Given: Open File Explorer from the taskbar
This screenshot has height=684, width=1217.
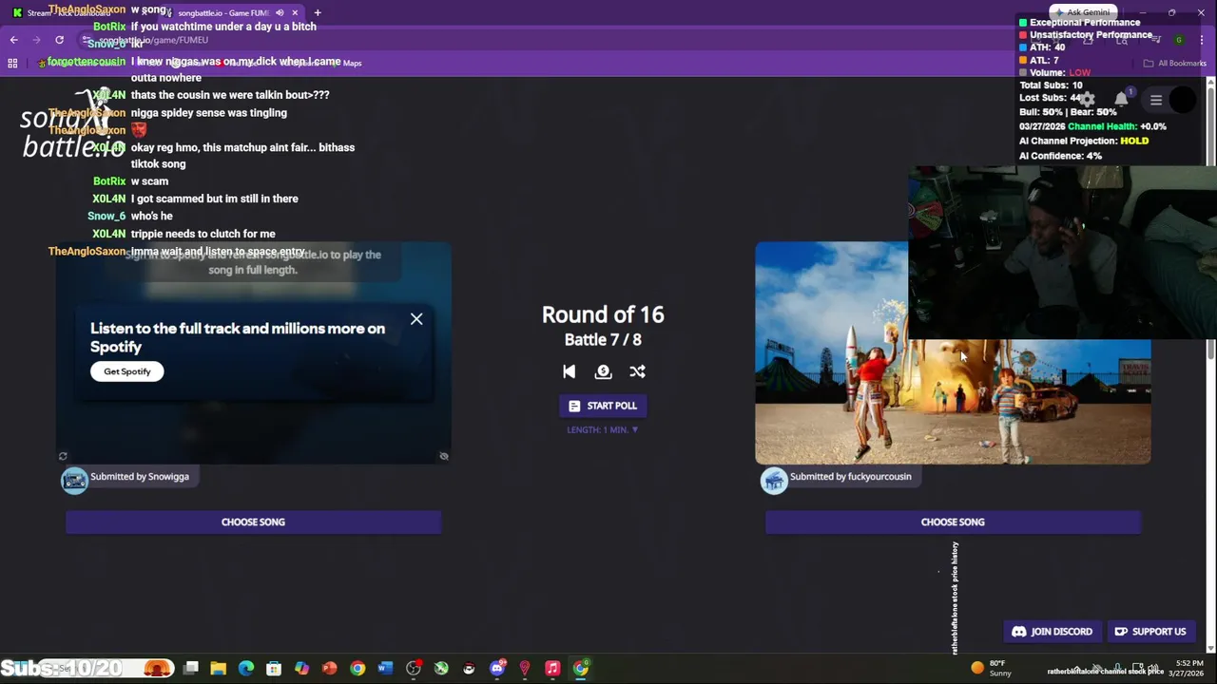Looking at the screenshot, I should point(218,668).
